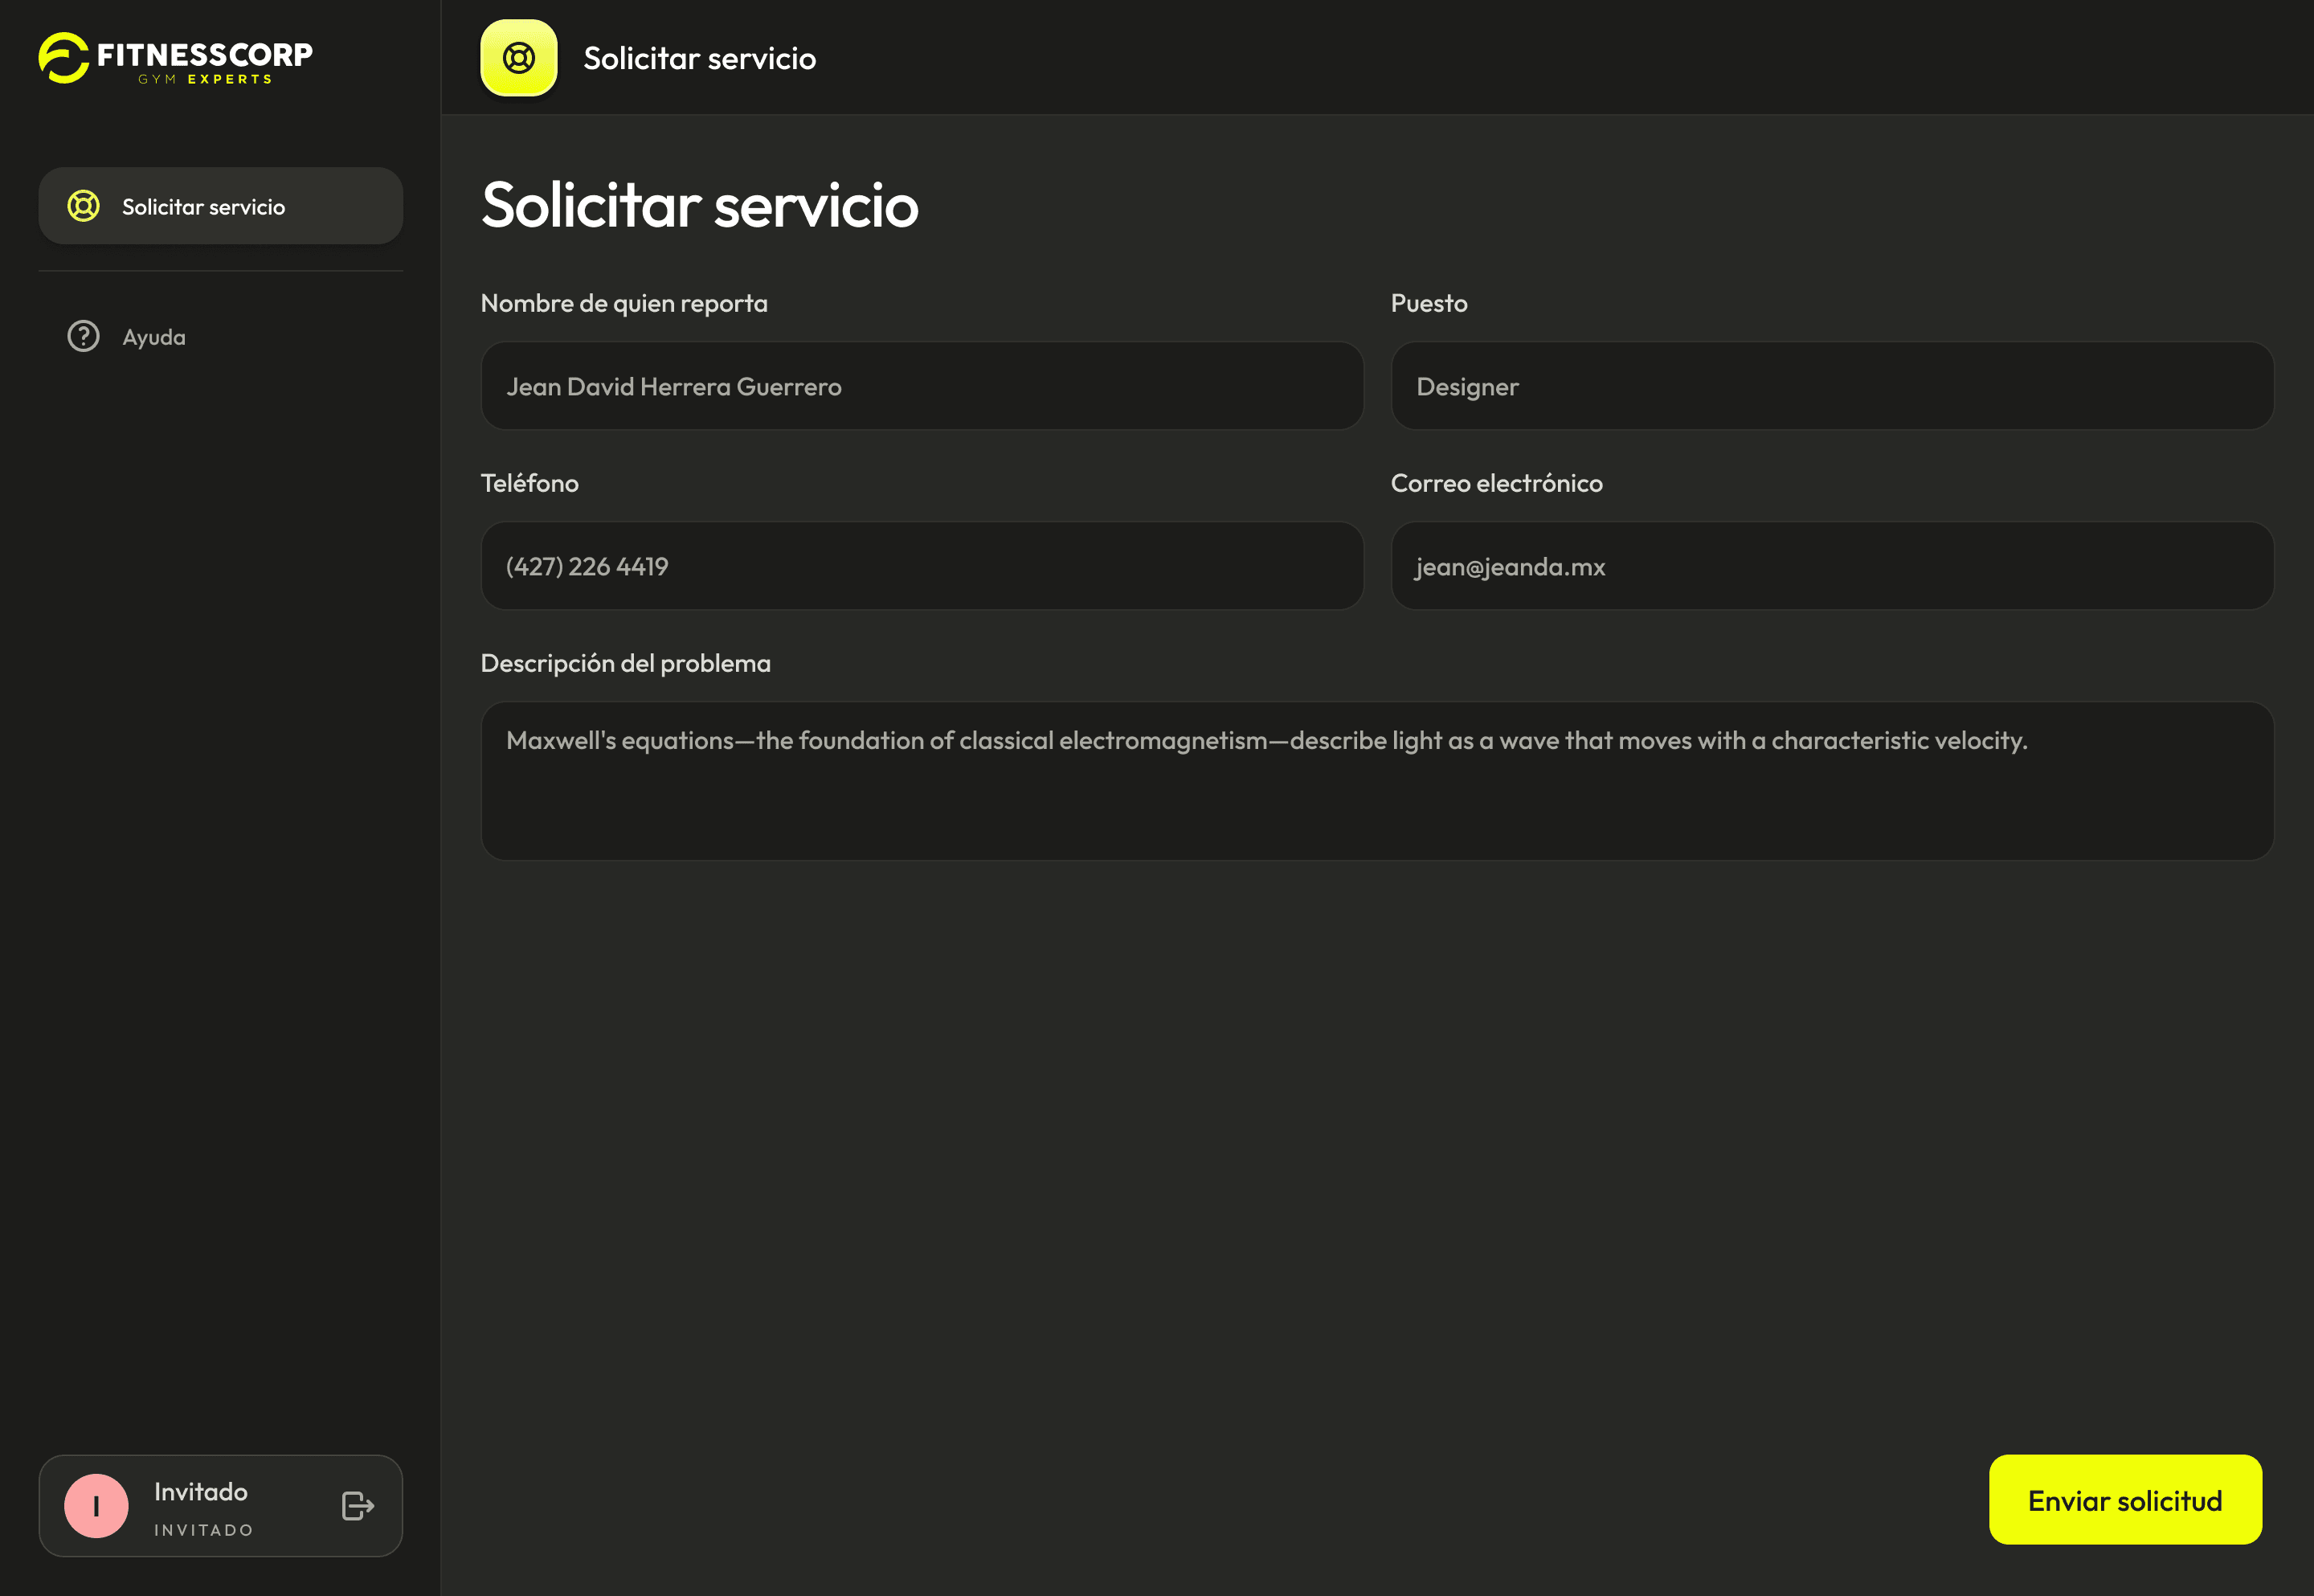Click the yellow lifebuoy header icon

click(x=519, y=58)
